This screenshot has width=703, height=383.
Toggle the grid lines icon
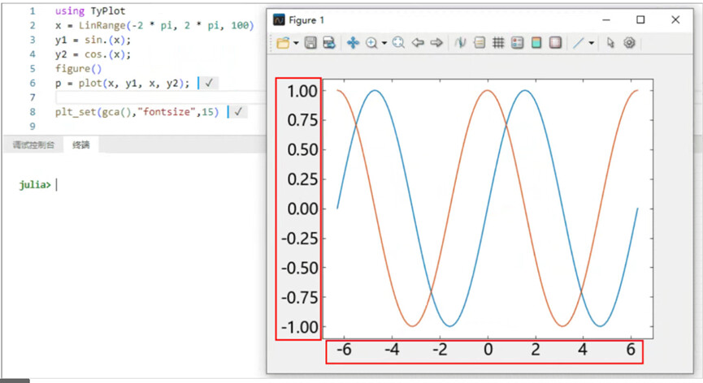498,43
